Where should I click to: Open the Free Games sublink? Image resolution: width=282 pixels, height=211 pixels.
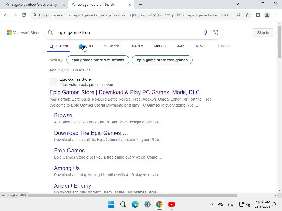[x=69, y=151]
